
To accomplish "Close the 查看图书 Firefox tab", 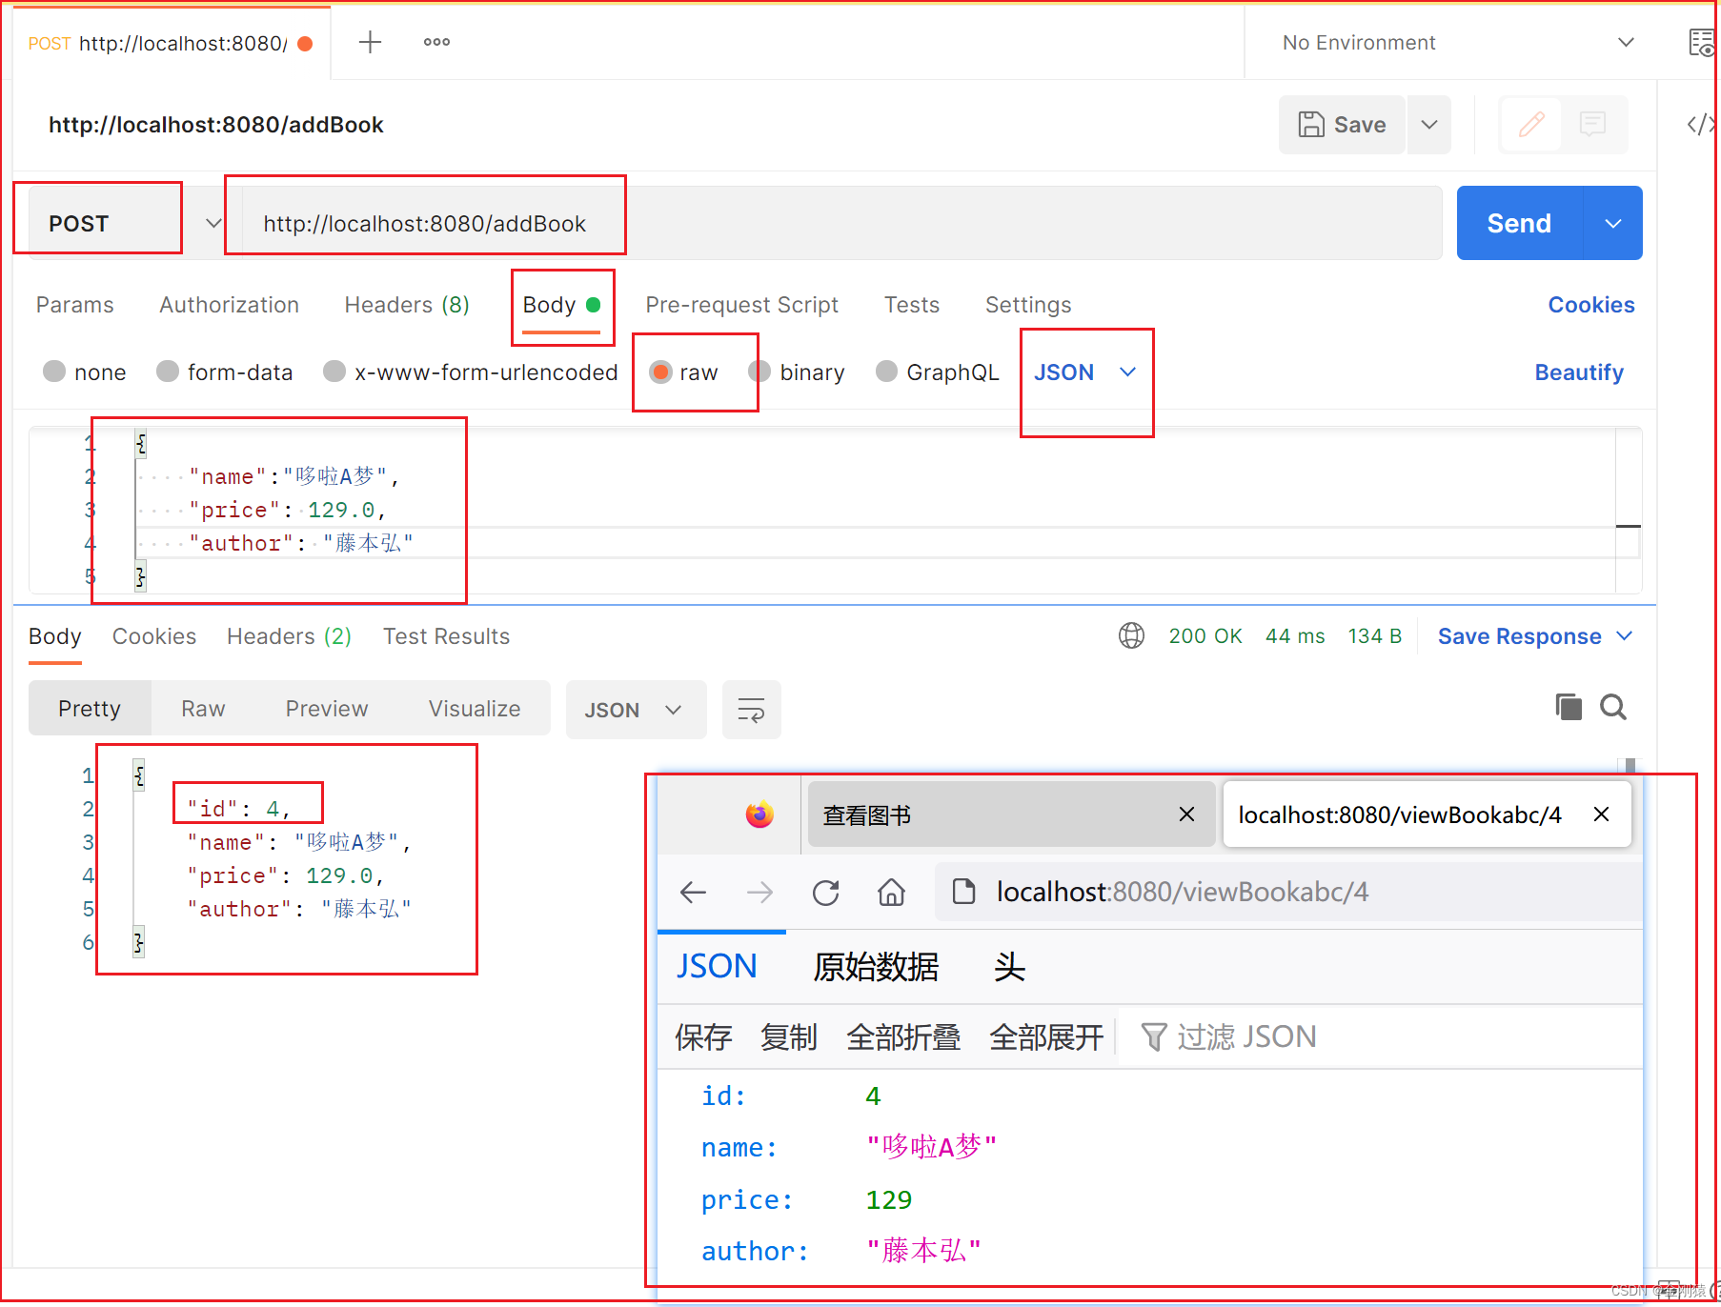I will [1186, 814].
